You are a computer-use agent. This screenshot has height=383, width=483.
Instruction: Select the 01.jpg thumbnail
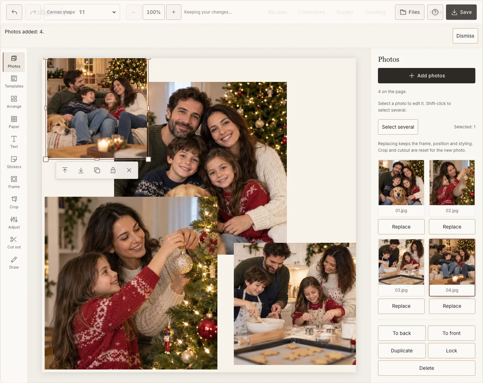click(x=401, y=188)
